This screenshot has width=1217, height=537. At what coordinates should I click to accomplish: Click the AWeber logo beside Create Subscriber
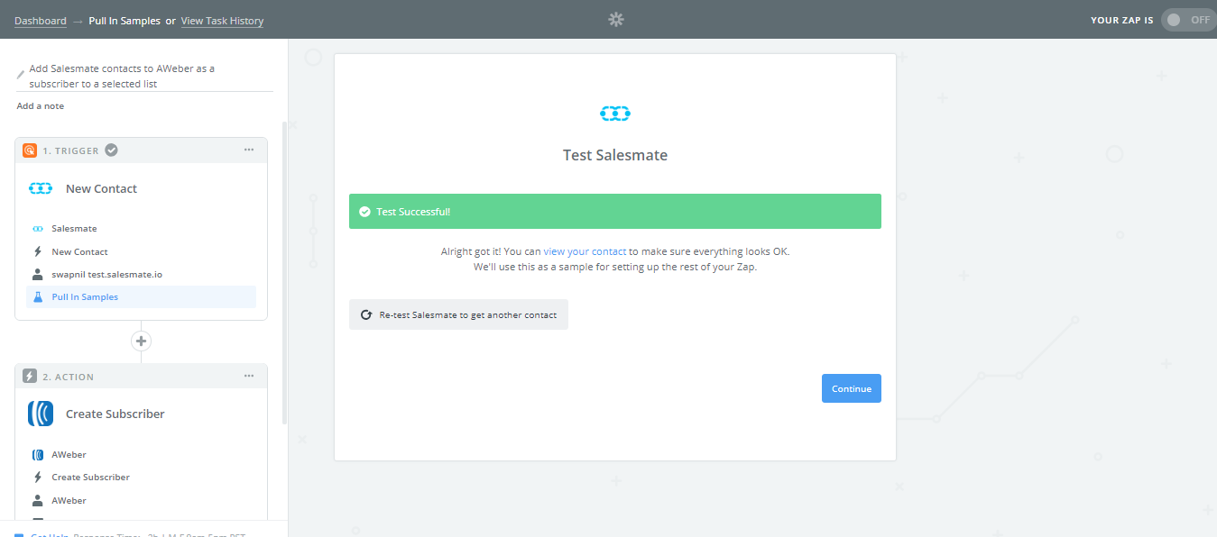coord(41,414)
